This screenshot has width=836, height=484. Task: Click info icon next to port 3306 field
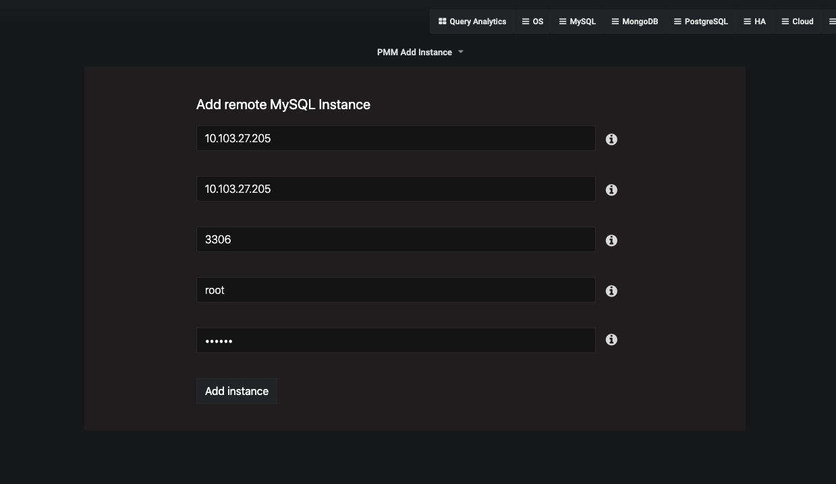tap(611, 241)
